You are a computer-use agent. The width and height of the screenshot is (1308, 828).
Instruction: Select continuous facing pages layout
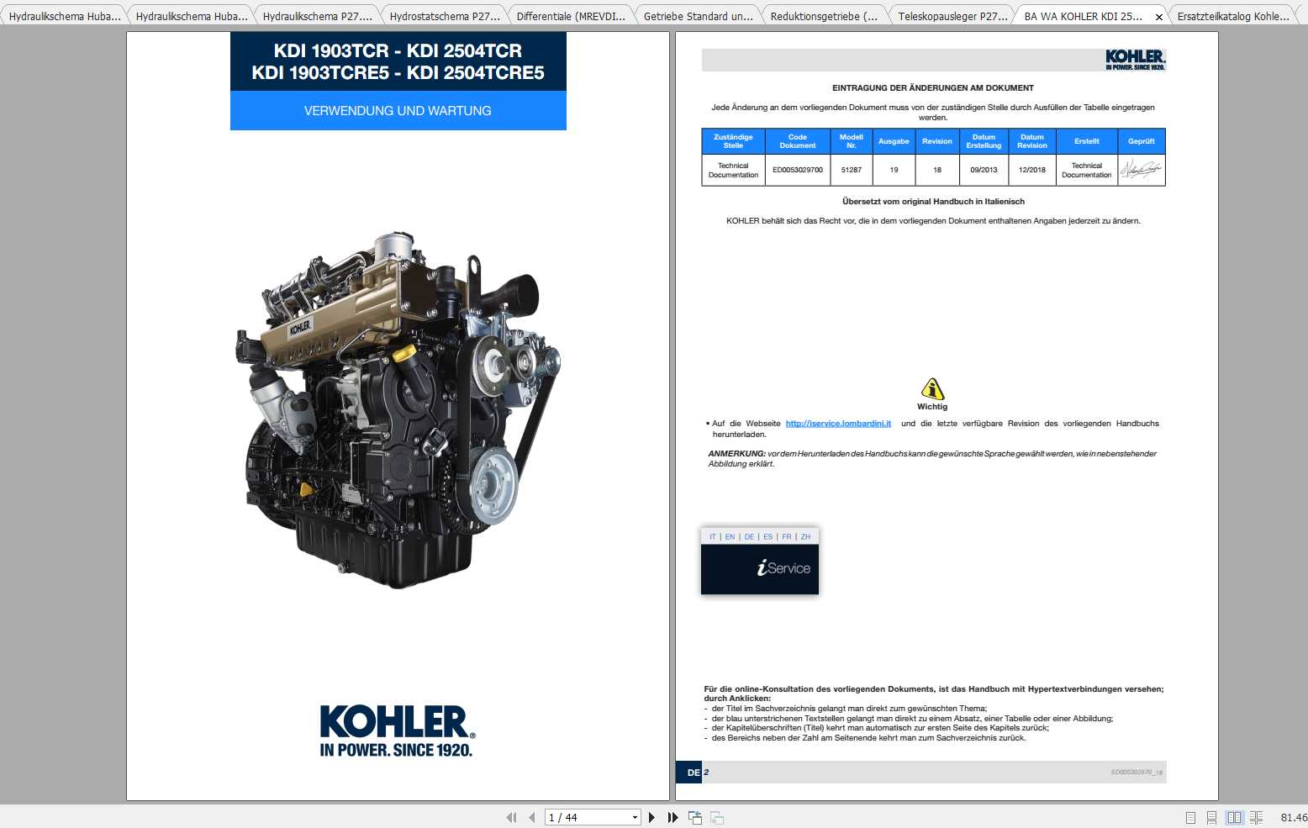1256,817
